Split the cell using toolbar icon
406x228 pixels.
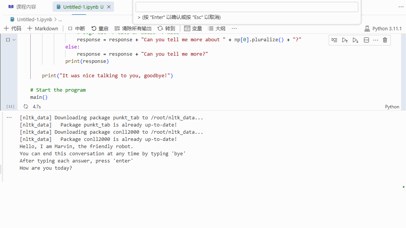(x=366, y=40)
